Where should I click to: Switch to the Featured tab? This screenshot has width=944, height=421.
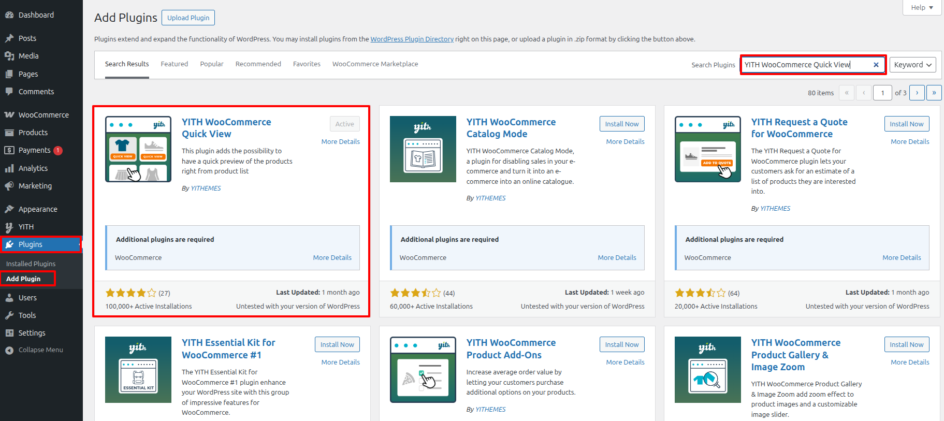[x=174, y=64]
